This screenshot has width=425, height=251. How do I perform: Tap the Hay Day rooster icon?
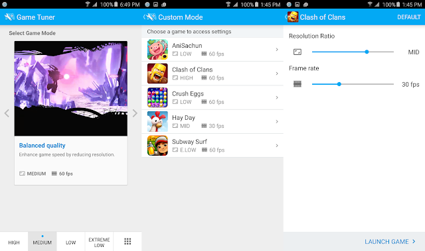point(157,122)
